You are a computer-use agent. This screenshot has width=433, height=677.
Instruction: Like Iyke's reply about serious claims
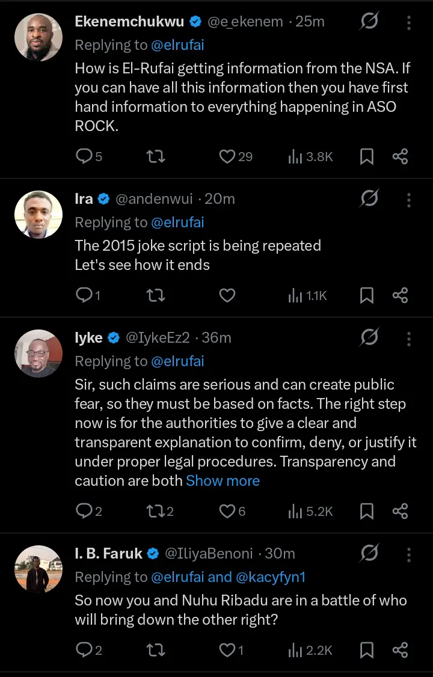pos(227,511)
